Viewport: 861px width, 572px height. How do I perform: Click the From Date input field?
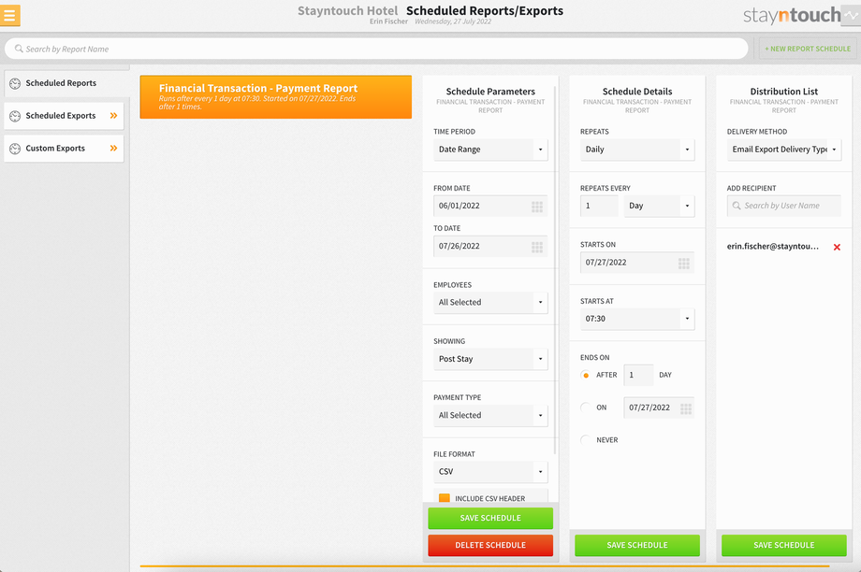(x=490, y=206)
